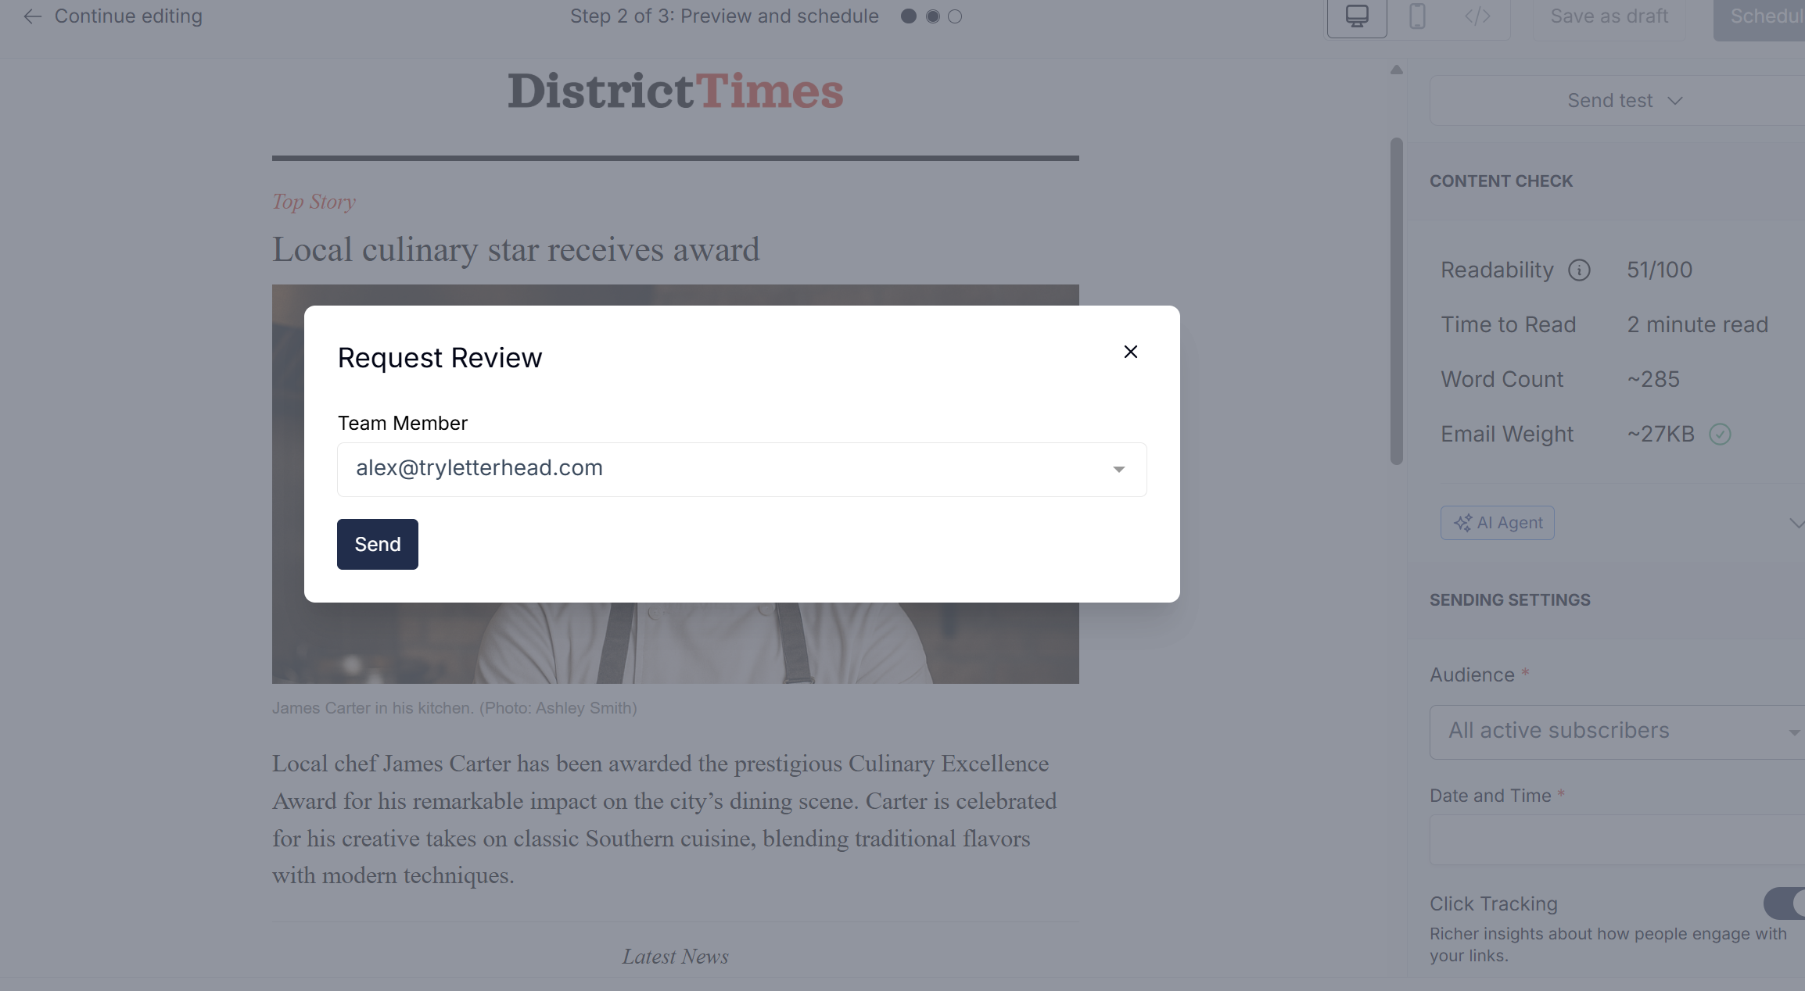Click the SENDING SETTINGS section header
Image resolution: width=1805 pixels, height=991 pixels.
pyautogui.click(x=1509, y=600)
